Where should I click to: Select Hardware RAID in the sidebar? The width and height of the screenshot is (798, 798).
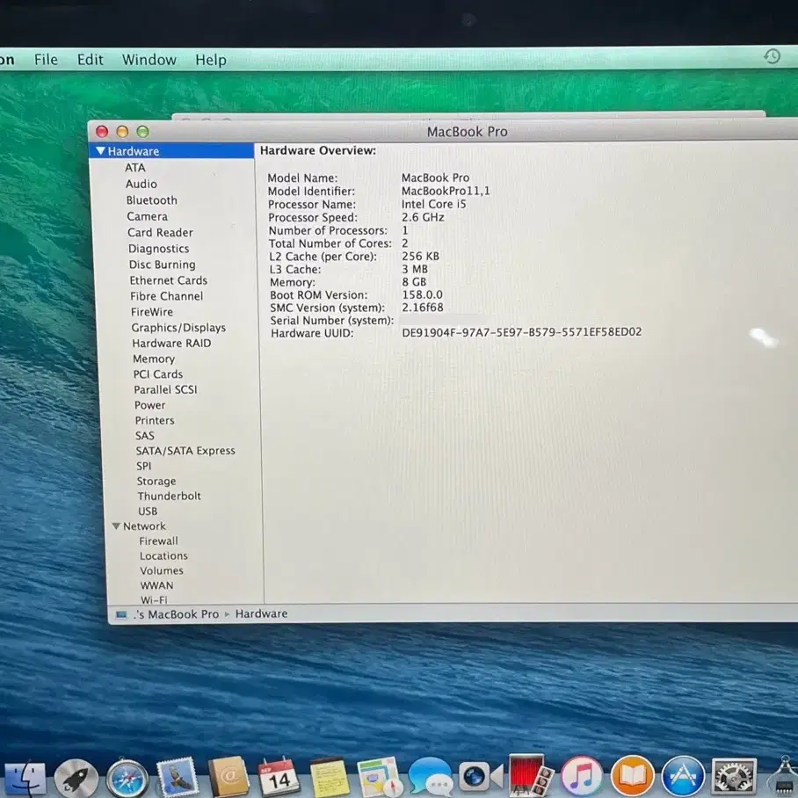tap(171, 343)
